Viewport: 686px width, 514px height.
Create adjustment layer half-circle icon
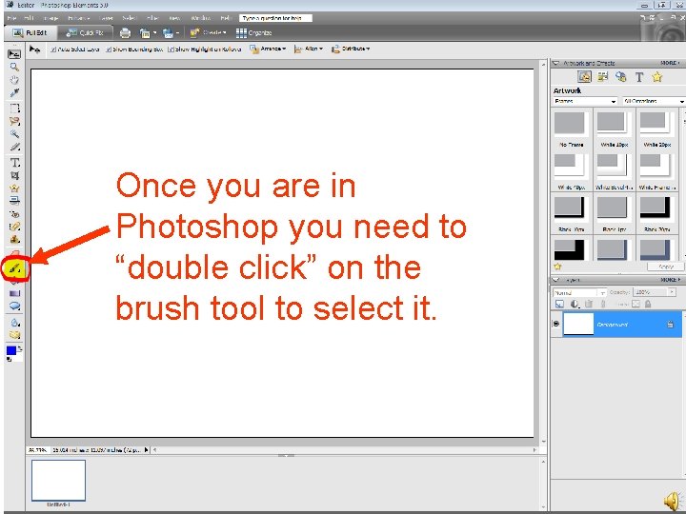tap(574, 304)
